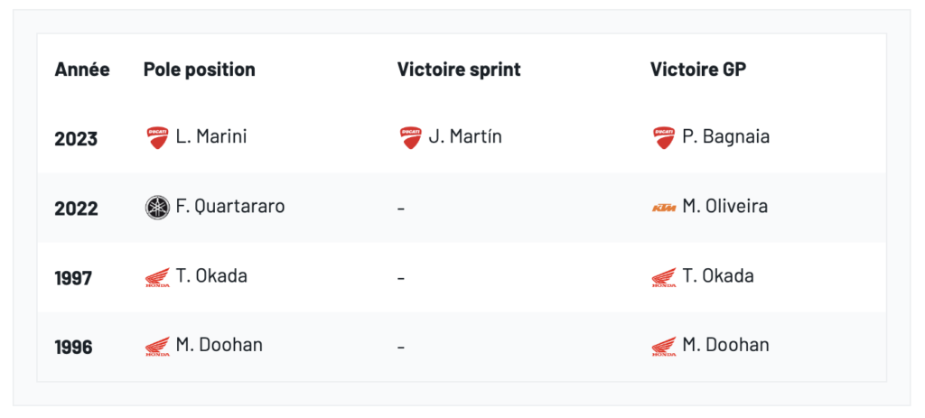Select the 2023 year cell

pyautogui.click(x=76, y=139)
